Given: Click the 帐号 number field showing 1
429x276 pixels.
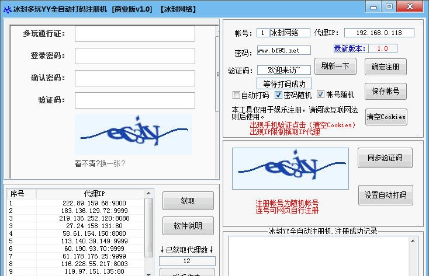Looking at the screenshot, I should (x=262, y=33).
